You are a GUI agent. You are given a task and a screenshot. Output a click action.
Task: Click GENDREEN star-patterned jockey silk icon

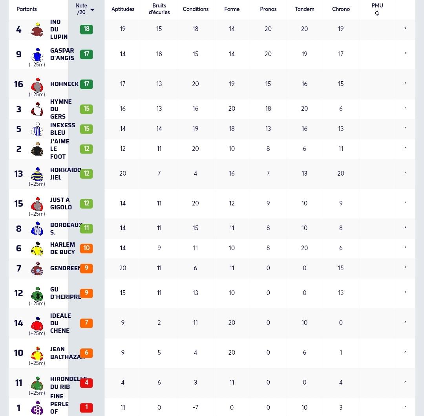[37, 268]
